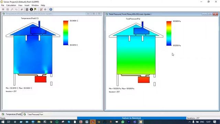Click the temperature plot Min/Max text line
The width and height of the screenshot is (220, 124).
(x=19, y=88)
